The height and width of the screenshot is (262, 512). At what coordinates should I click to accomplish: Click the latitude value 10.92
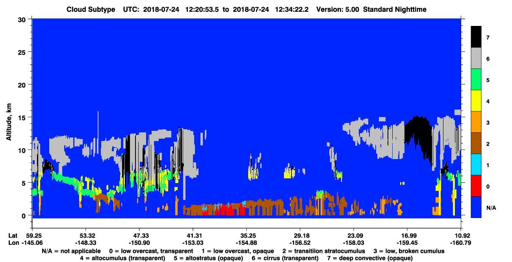(x=460, y=236)
